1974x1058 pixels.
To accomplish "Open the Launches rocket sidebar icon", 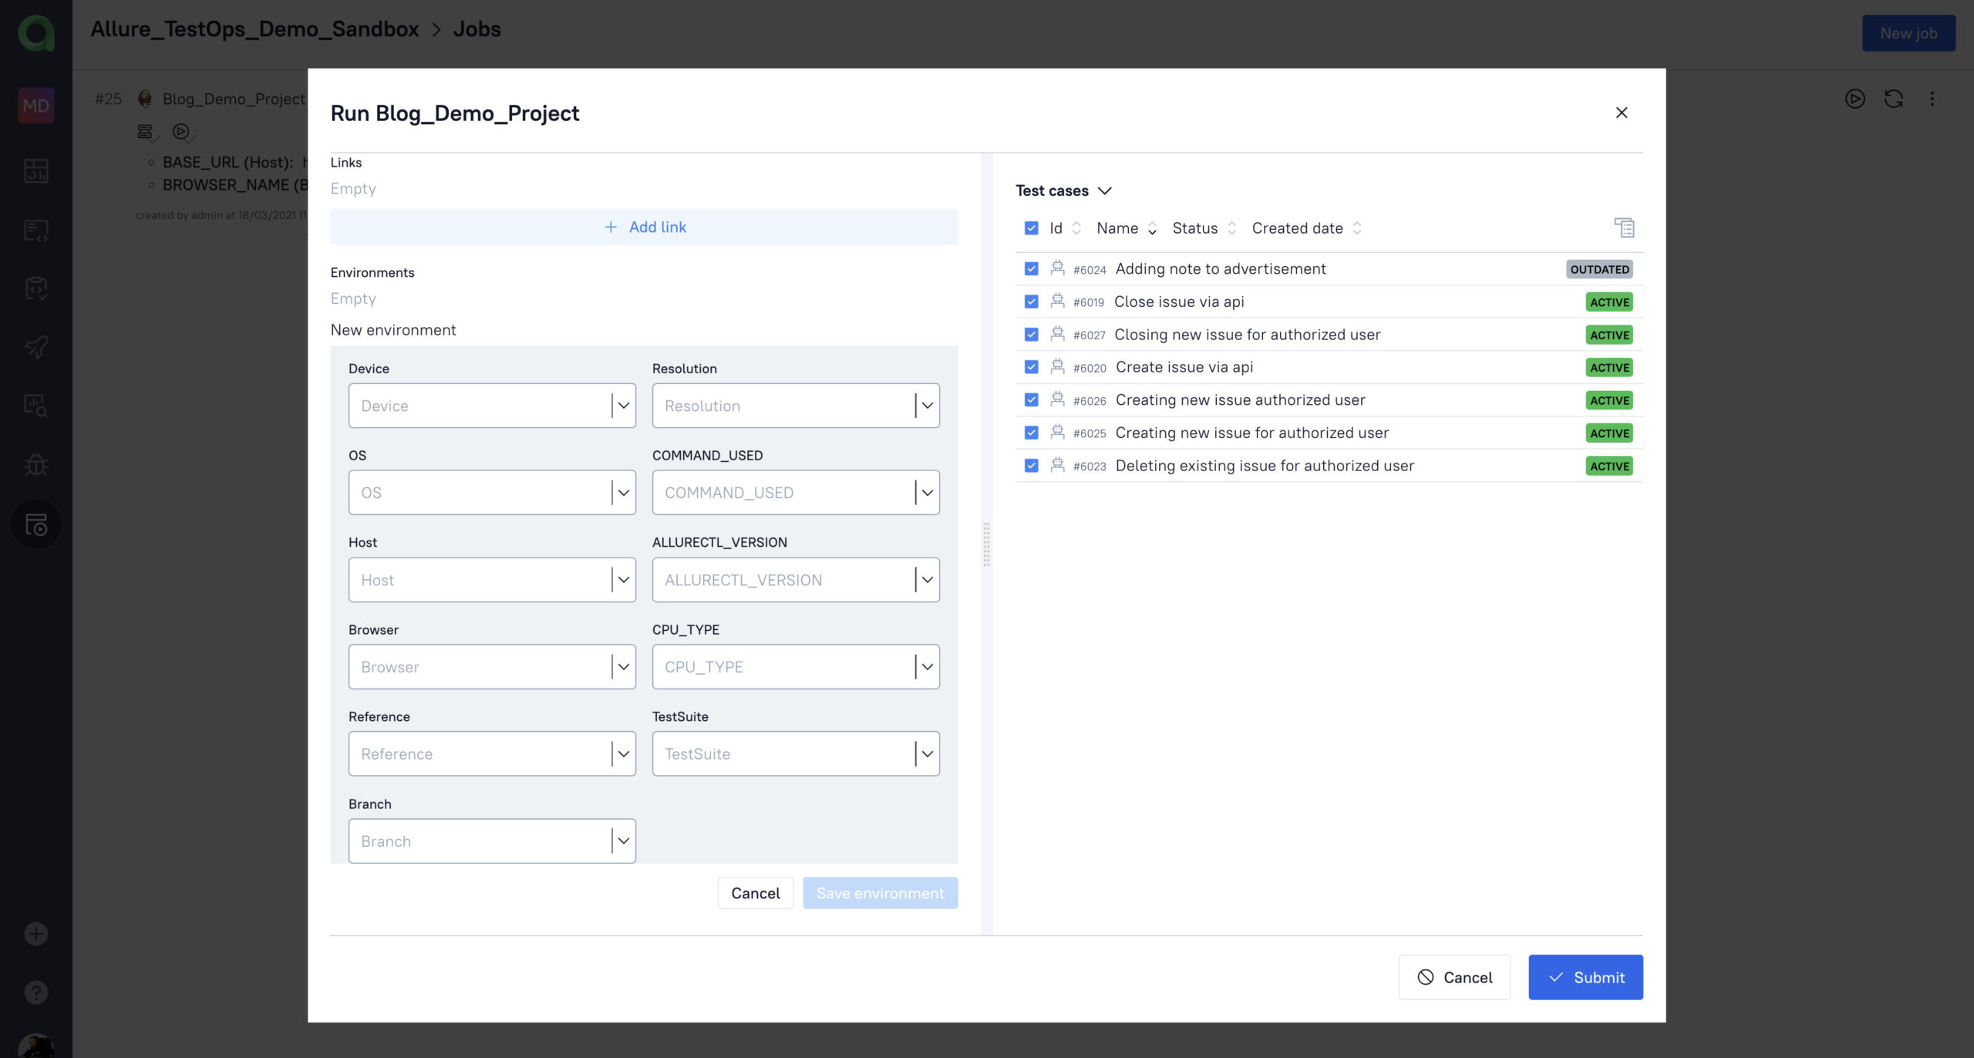I will click(x=35, y=347).
